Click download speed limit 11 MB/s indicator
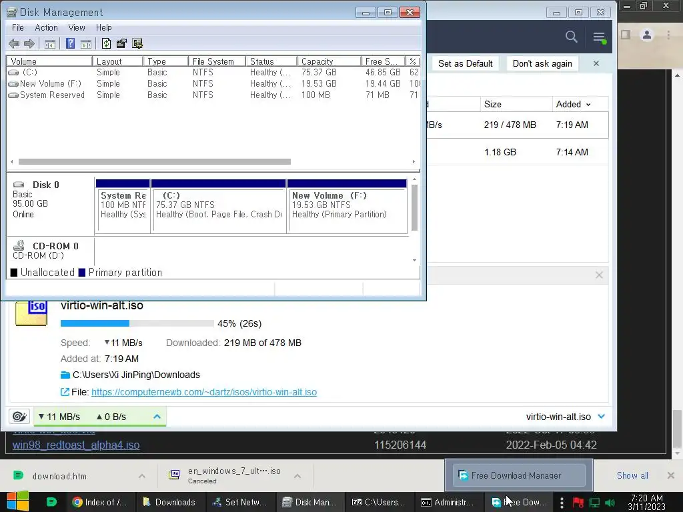Screen dimensions: 683x512 pyautogui.click(x=59, y=417)
